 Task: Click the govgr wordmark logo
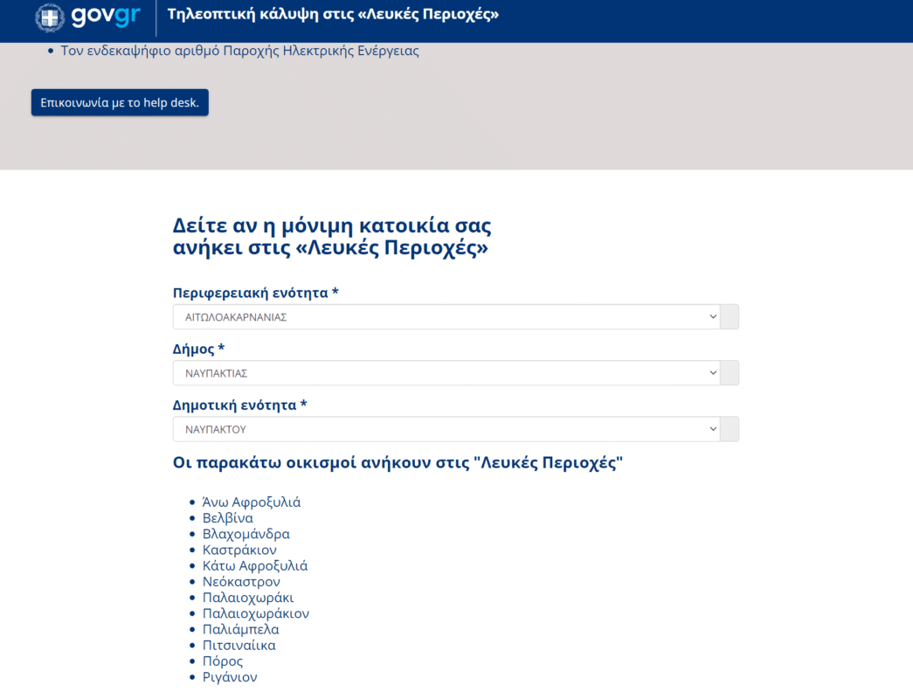[x=105, y=17]
